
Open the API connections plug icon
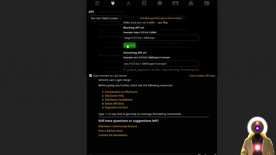[x=113, y=3]
